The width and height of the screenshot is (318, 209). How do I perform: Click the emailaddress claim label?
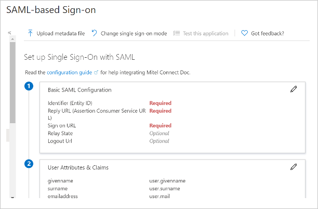point(63,196)
